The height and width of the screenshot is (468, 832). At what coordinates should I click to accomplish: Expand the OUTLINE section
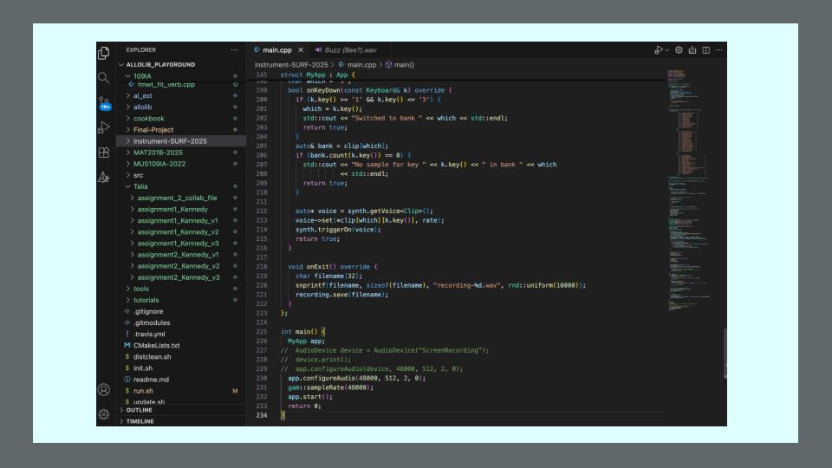(139, 410)
